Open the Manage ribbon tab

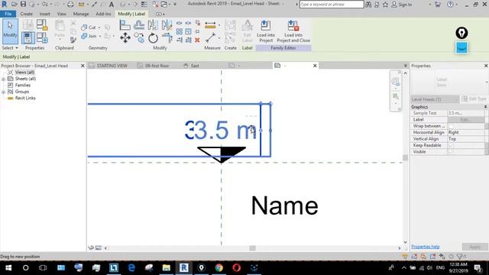(x=81, y=14)
